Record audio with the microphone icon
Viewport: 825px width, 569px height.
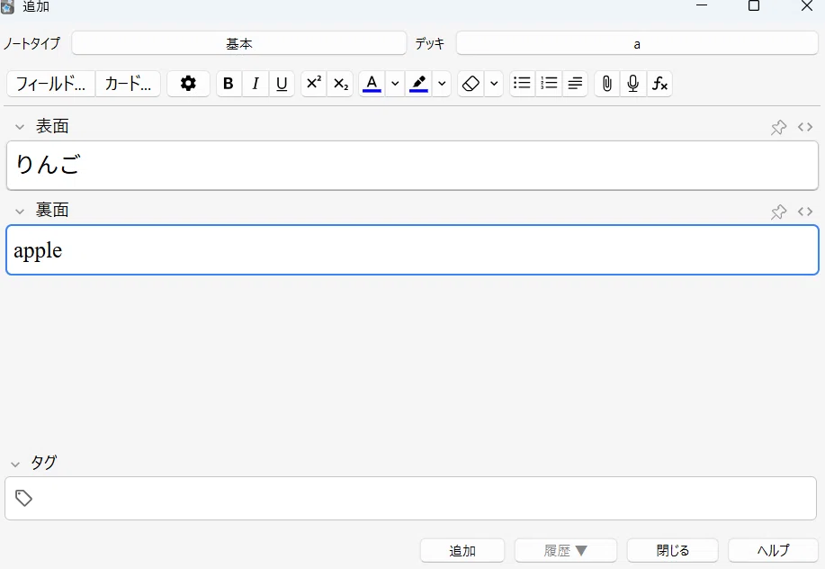coord(633,84)
